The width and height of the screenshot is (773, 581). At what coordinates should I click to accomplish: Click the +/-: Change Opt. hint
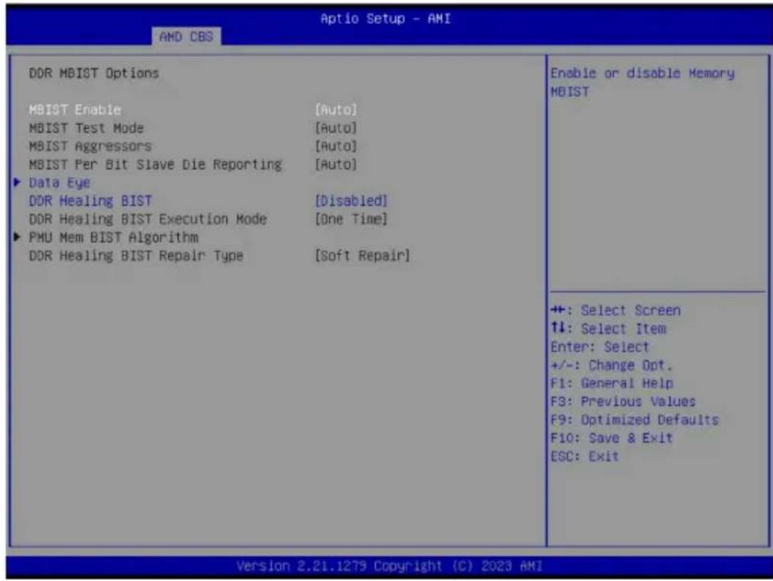pyautogui.click(x=612, y=365)
